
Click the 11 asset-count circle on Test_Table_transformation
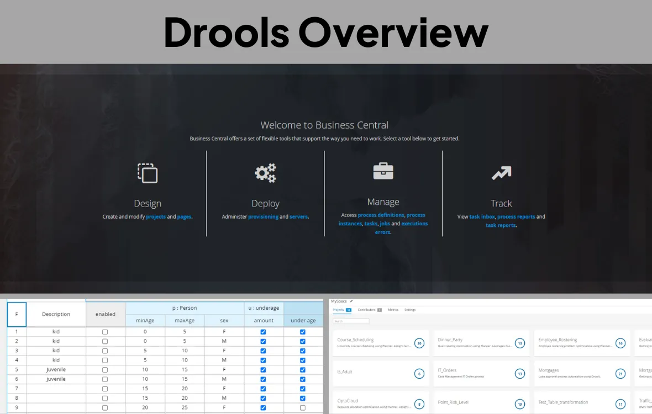tap(621, 404)
